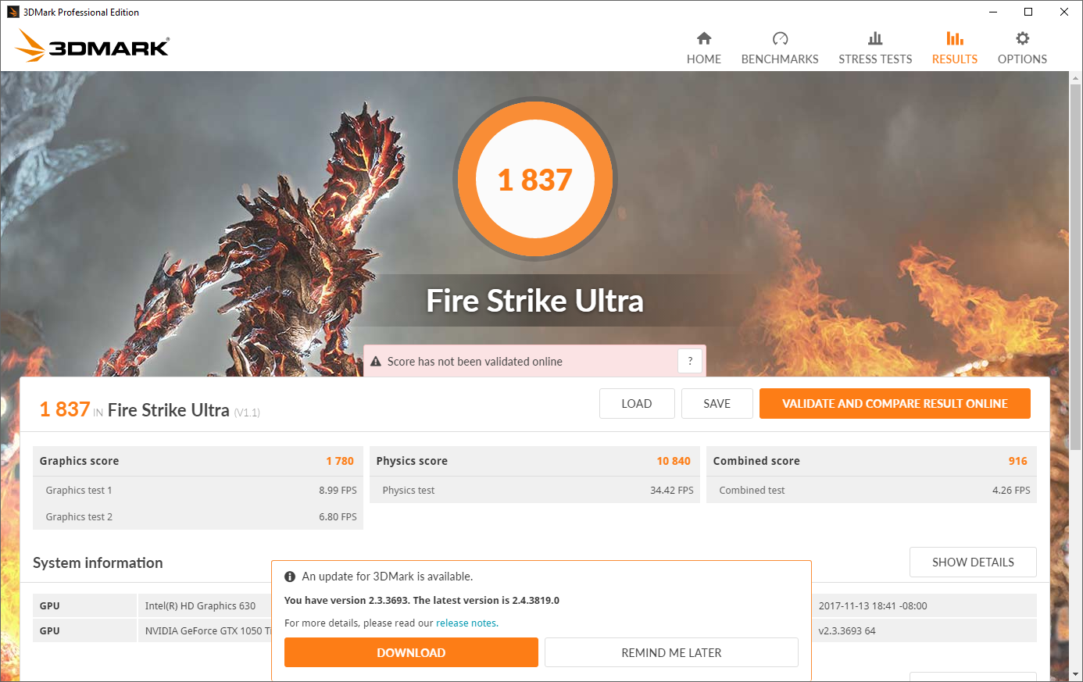Viewport: 1083px width, 682px height.
Task: Click NVIDIA GeForce GTX 1050 Ti cell
Action: coord(205,631)
